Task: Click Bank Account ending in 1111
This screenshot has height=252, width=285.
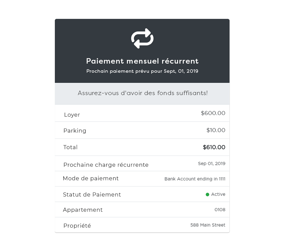Action: pos(195,179)
